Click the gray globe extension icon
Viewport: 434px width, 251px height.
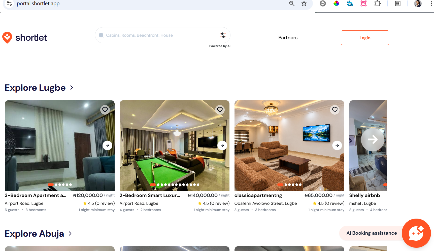click(323, 4)
